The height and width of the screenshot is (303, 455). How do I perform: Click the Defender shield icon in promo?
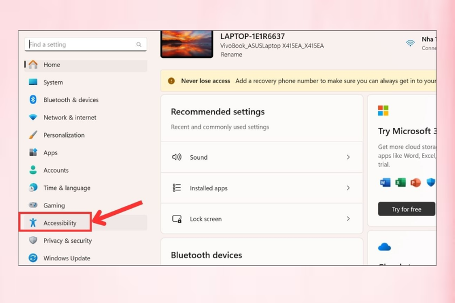click(x=431, y=182)
